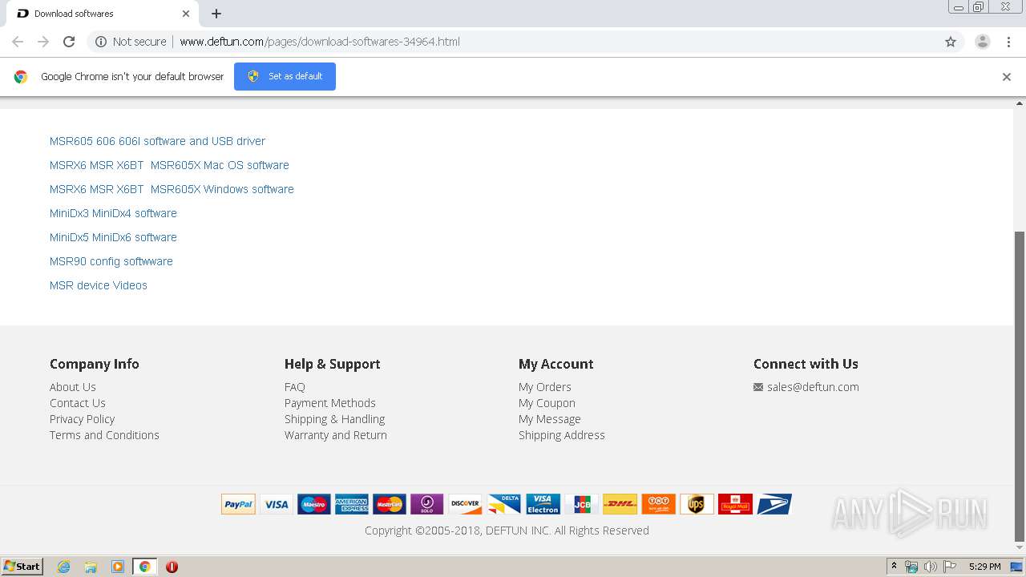This screenshot has width=1026, height=577.
Task: Close the Download softwares tab
Action: [x=186, y=14]
